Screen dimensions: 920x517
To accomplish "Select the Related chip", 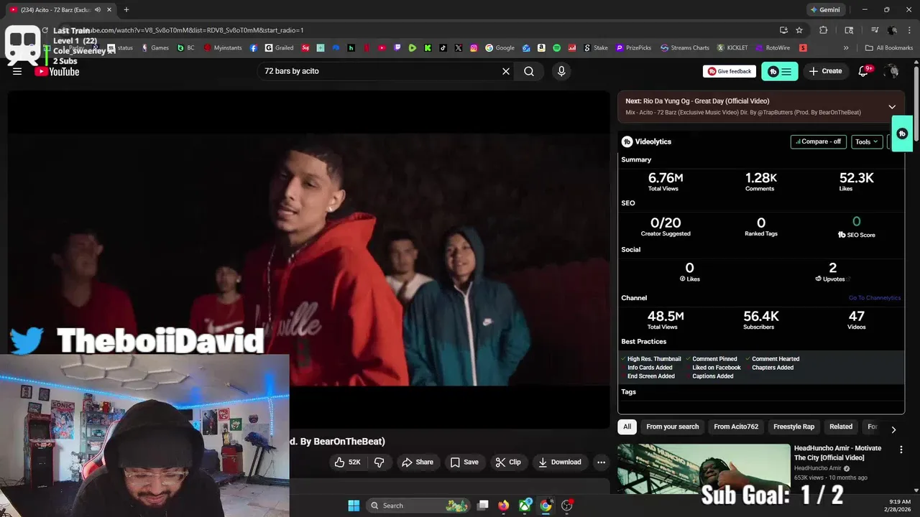I will pyautogui.click(x=841, y=427).
